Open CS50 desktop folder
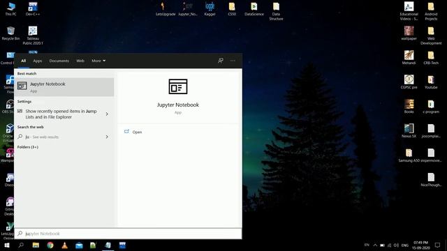Viewport: 447px width, 251px height. pyautogui.click(x=232, y=8)
